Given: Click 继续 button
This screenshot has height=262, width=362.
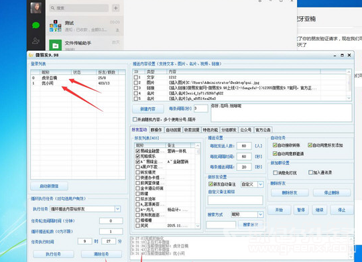Looking at the screenshot, I should pyautogui.click(x=319, y=210).
